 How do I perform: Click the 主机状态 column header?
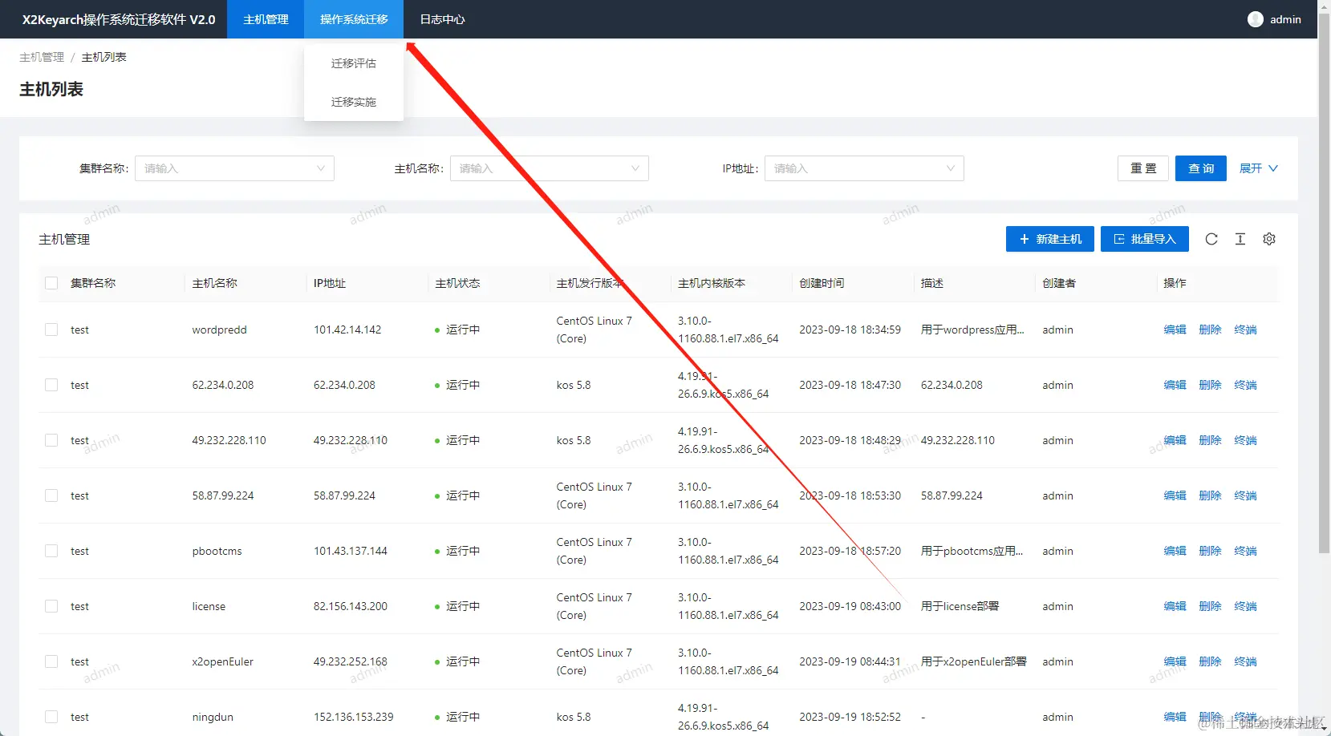(x=457, y=283)
